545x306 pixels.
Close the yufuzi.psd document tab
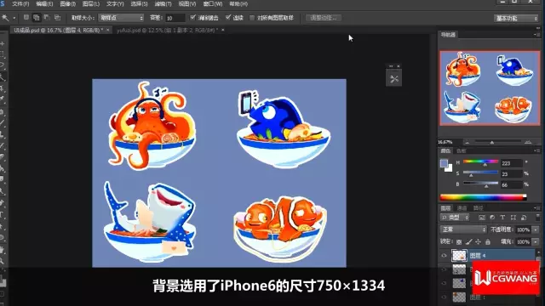[x=223, y=31]
